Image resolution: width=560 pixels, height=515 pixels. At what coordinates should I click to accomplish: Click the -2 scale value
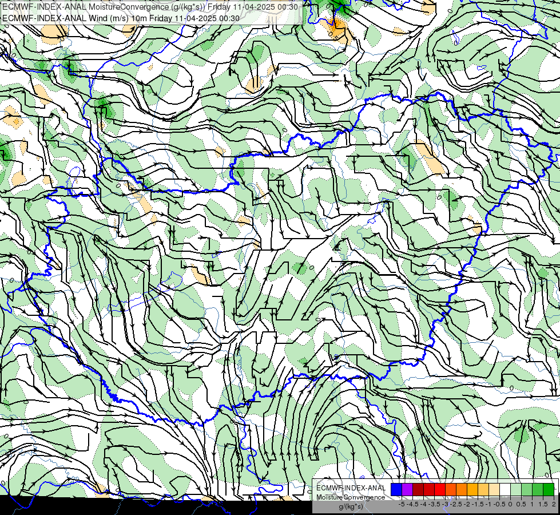[467, 504]
